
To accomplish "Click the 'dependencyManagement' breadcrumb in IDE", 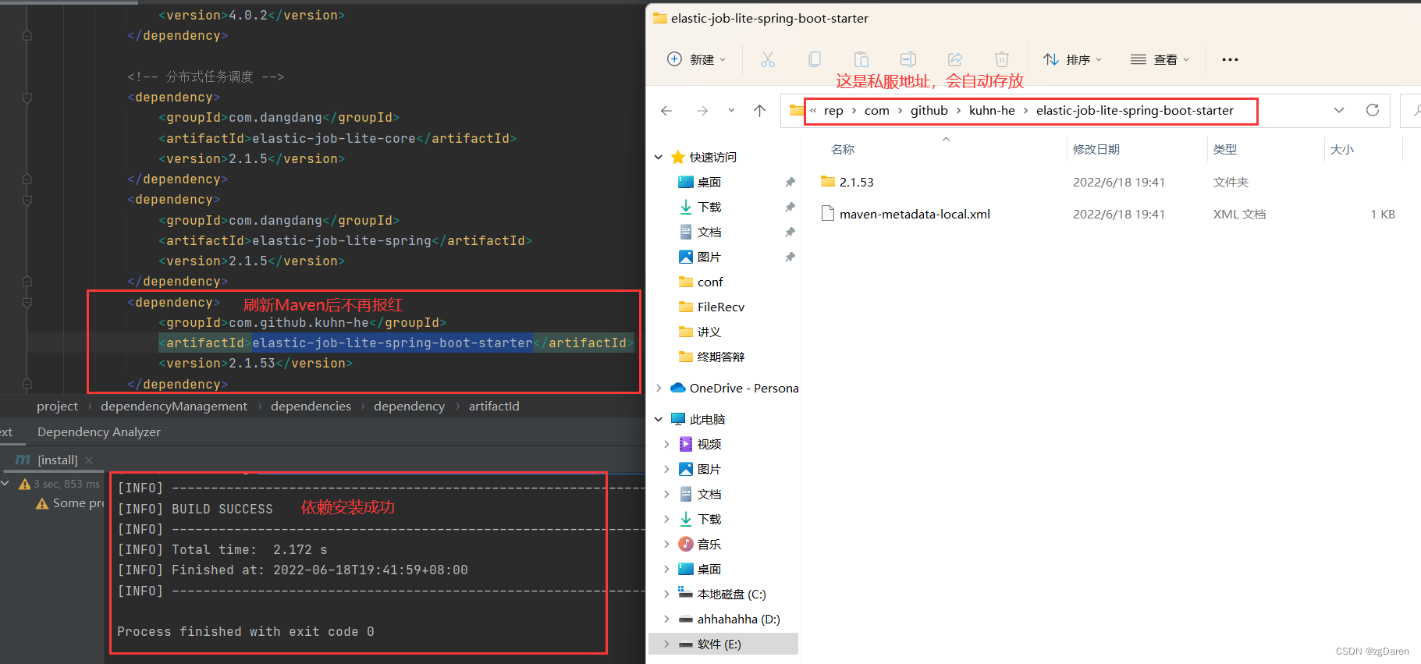I will 174,406.
